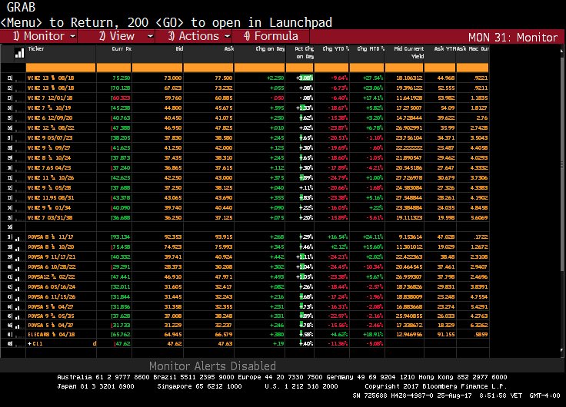The height and width of the screenshot is (407, 566).
Task: Open chart icon for PDVSA 9 ¾ 05/35 row
Action: pos(18,317)
